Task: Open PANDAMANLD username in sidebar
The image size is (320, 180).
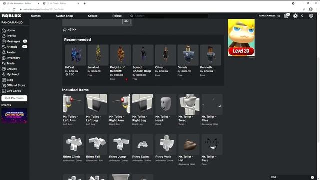Action: 12,22
